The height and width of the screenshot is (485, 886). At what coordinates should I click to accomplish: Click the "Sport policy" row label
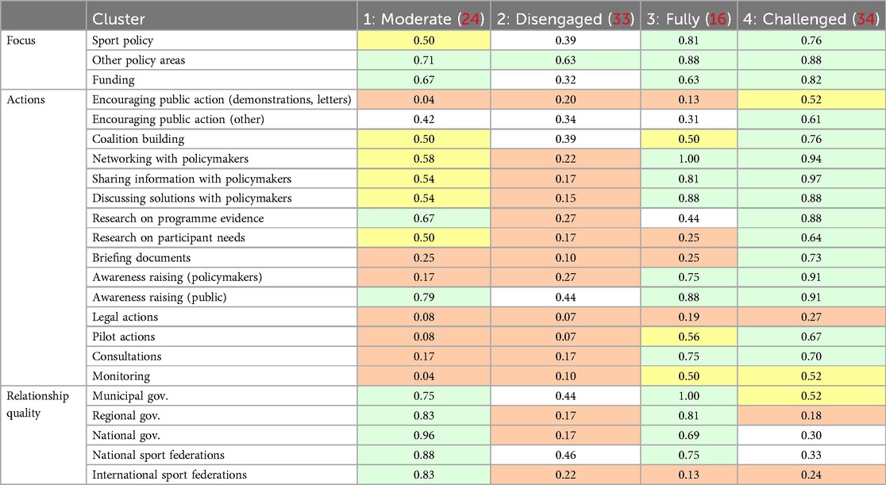coord(122,40)
